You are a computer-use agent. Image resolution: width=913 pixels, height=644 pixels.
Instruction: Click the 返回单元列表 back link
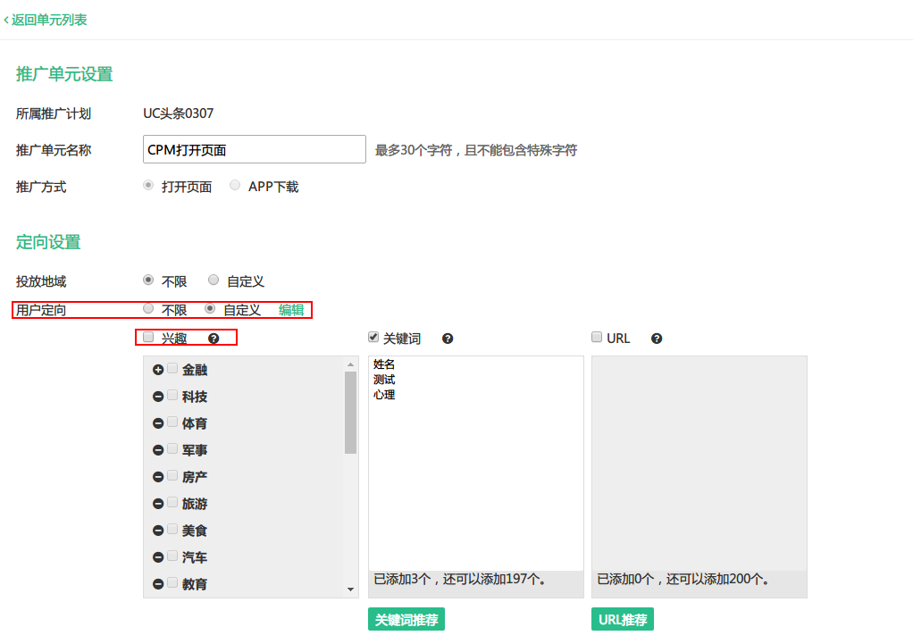[x=46, y=20]
